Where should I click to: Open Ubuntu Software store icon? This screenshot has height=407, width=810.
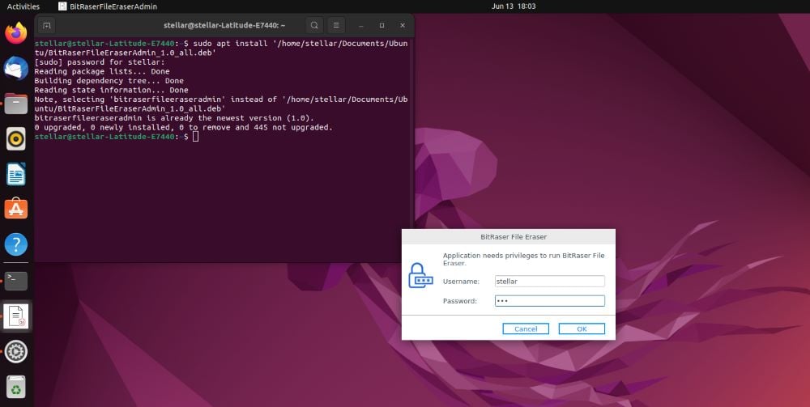coord(16,209)
